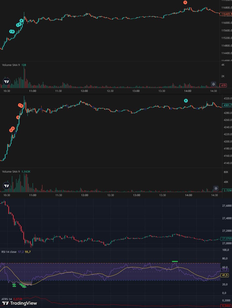This screenshot has width=232, height=308.
Task: Select the topmost single B marker below the 116000 spike
Action: [x=22, y=20]
